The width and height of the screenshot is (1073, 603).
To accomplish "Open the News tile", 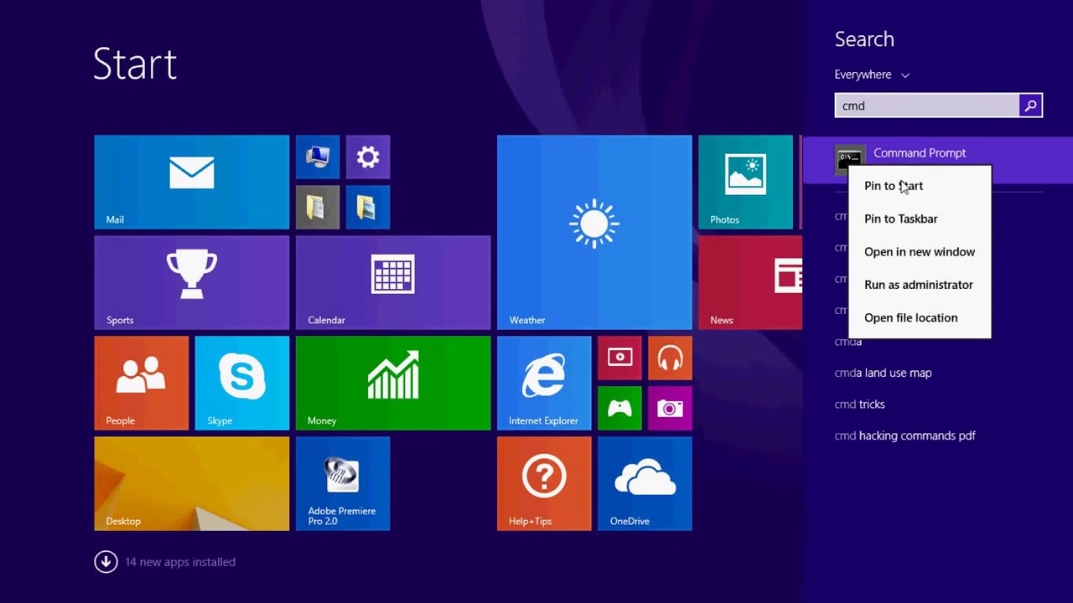I will coord(750,282).
